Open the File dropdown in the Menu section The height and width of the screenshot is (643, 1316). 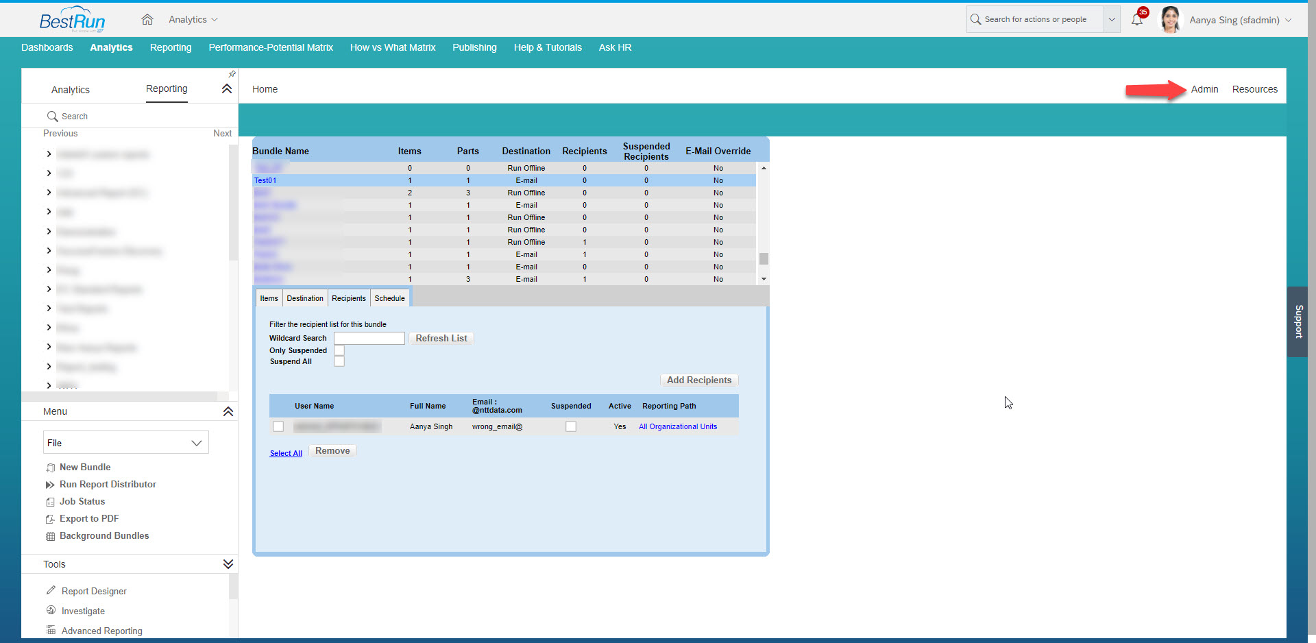tap(126, 443)
